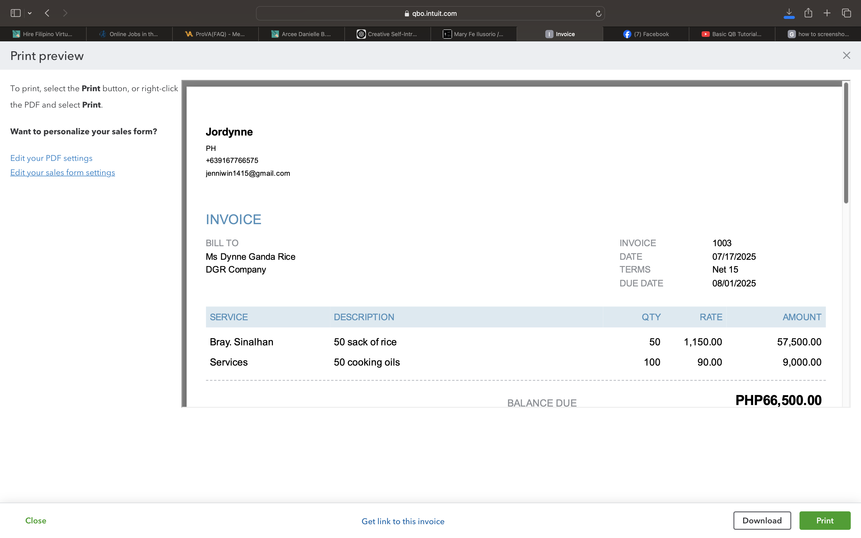Click 50 sack of rice description
Image resolution: width=861 pixels, height=538 pixels.
tap(365, 342)
